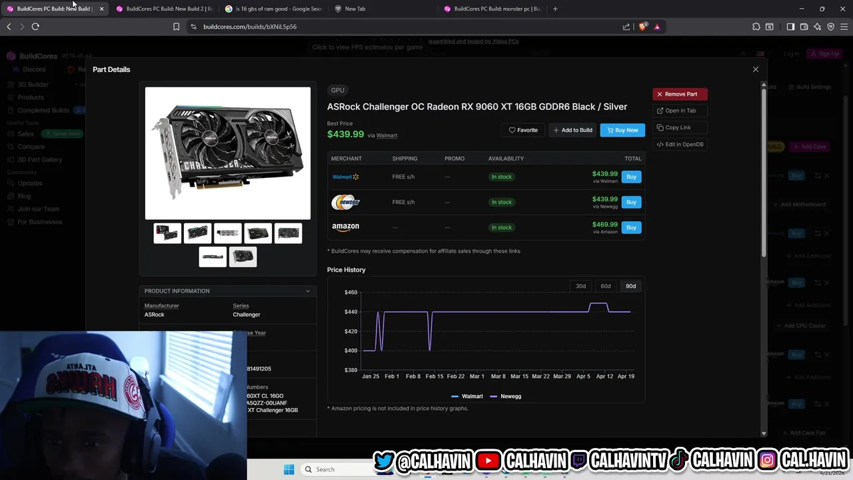
Task: Select the second GPU thumbnail image
Action: 197,233
